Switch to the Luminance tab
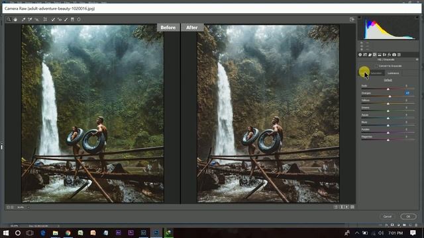The width and height of the screenshot is (424, 238). click(393, 73)
